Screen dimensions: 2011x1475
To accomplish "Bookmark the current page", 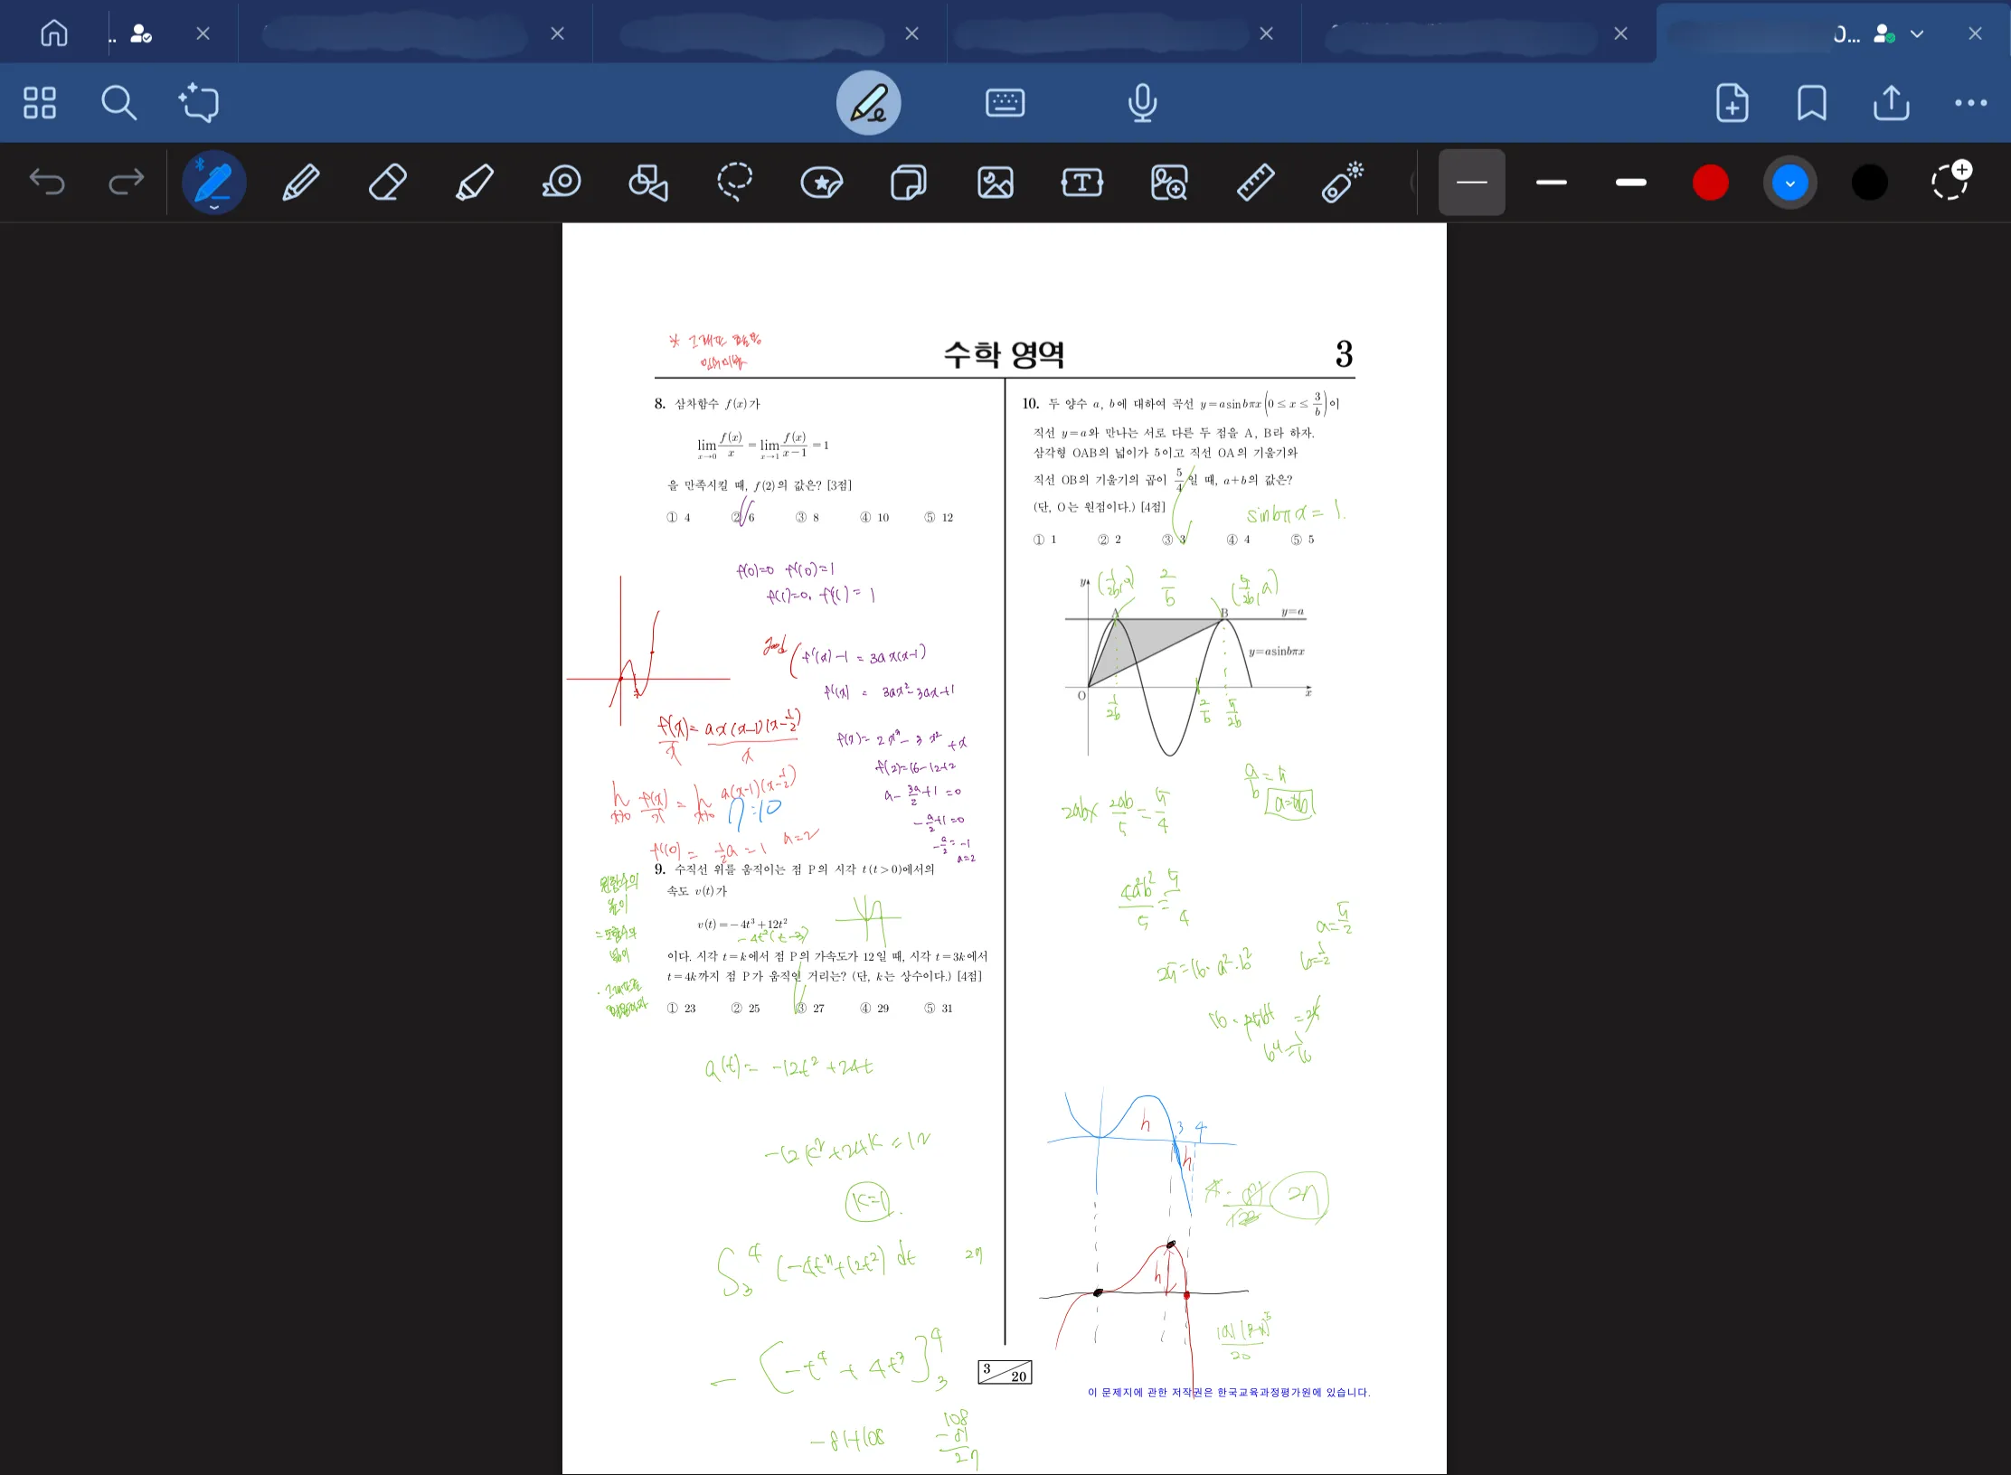I will [x=1811, y=103].
